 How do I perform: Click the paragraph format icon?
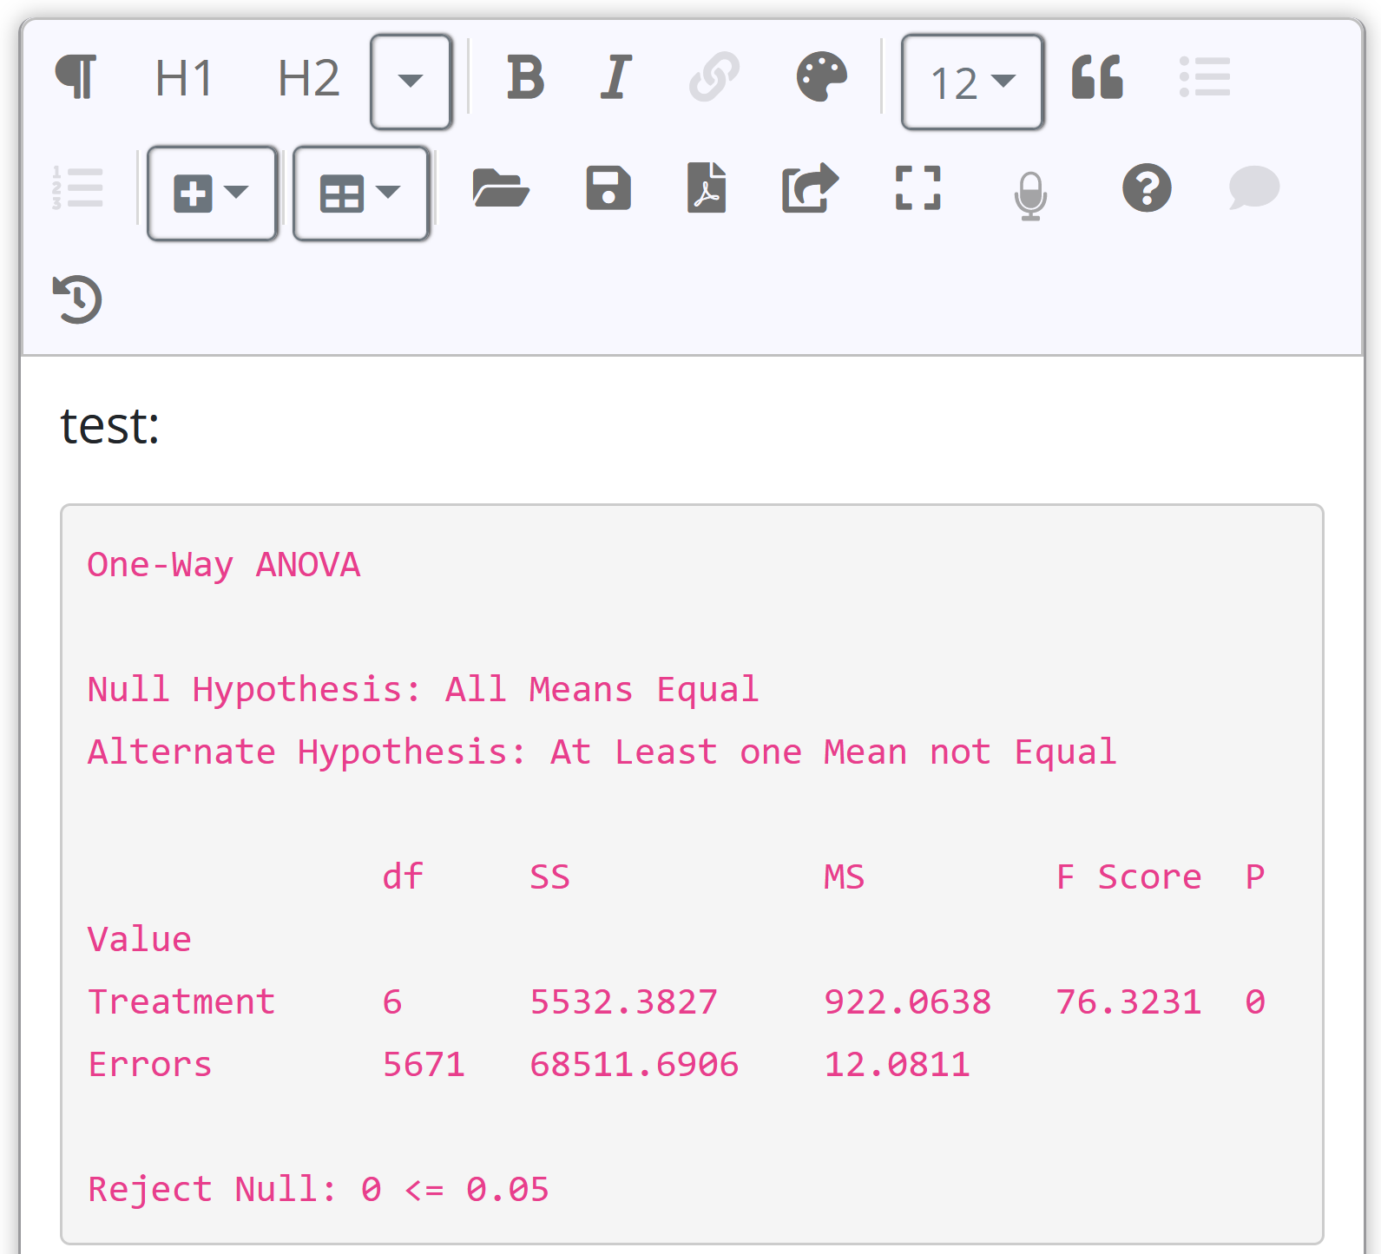click(76, 77)
